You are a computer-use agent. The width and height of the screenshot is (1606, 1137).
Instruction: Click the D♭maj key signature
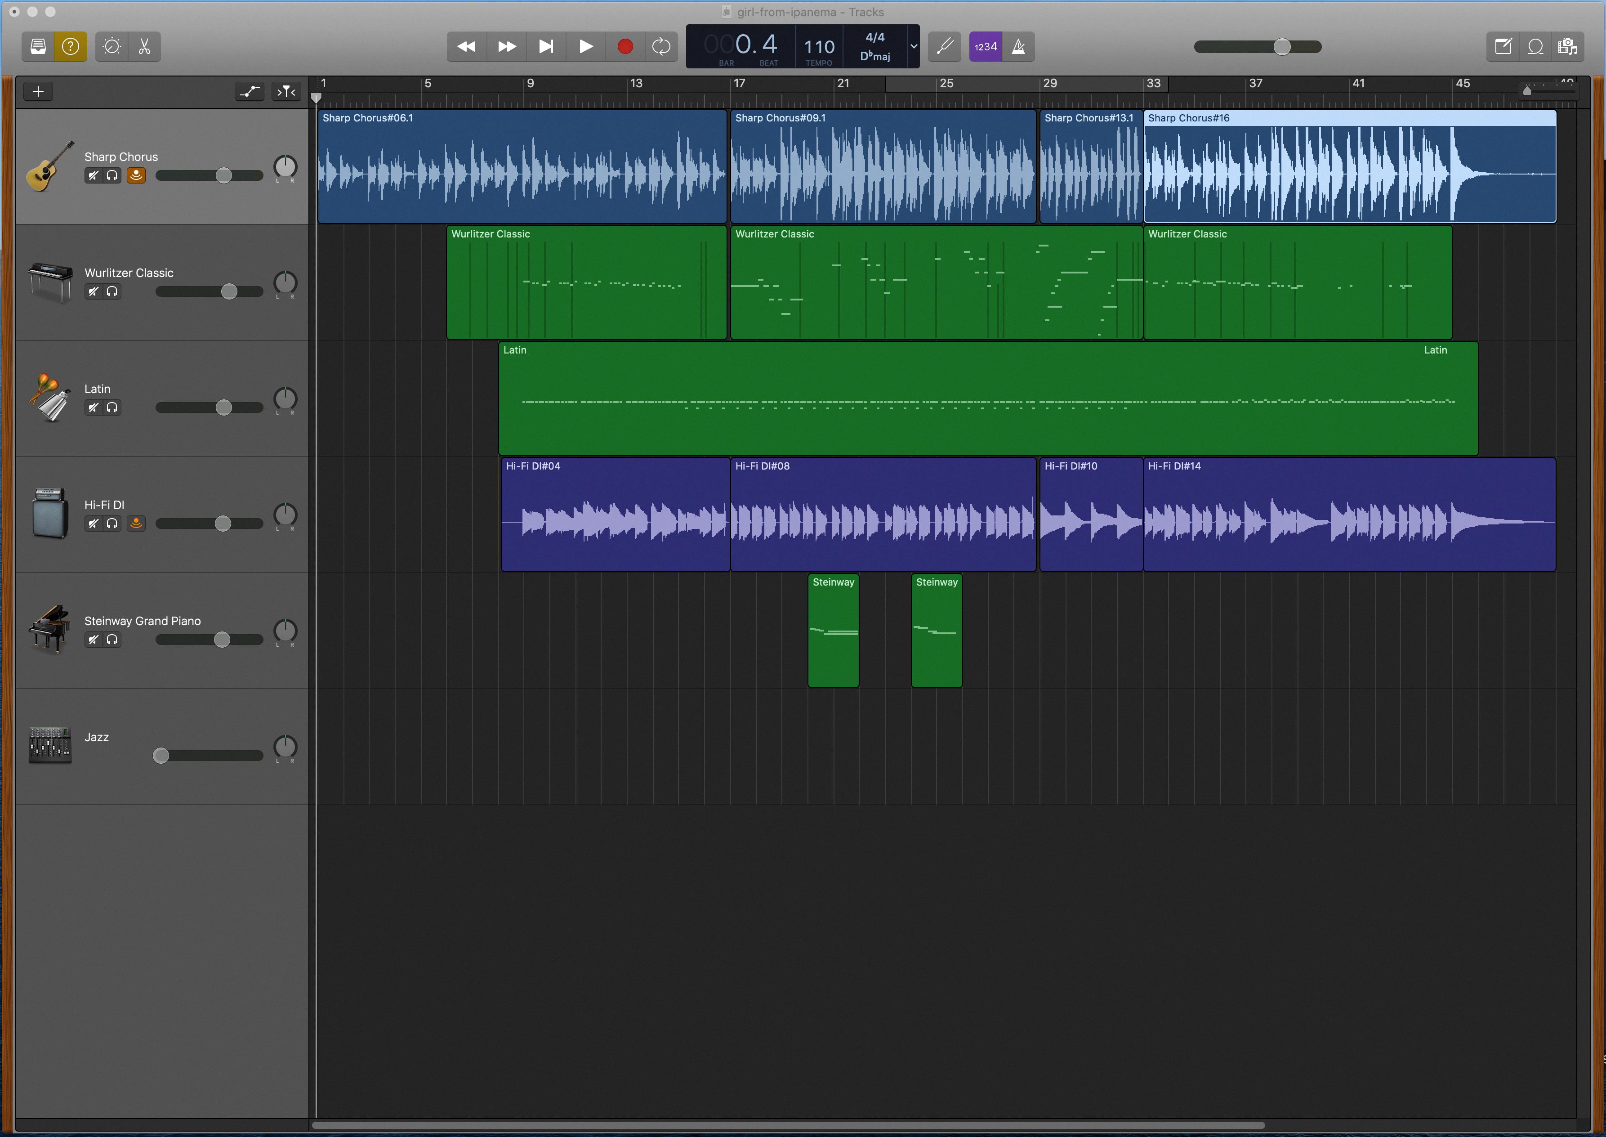coord(875,56)
